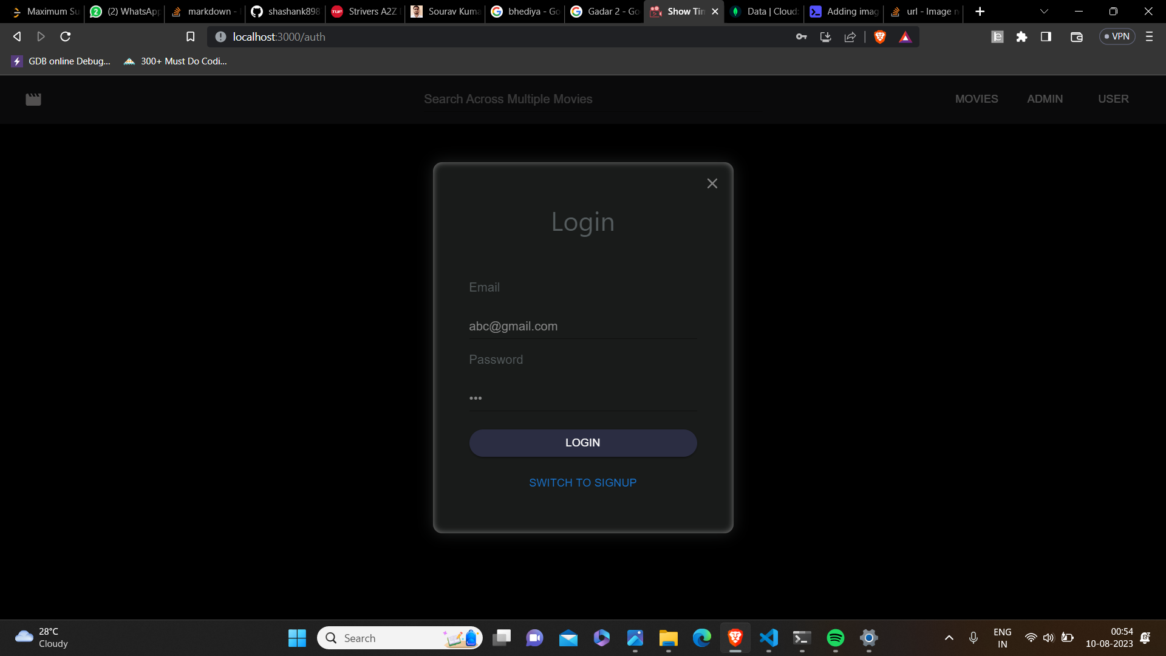Image resolution: width=1166 pixels, height=656 pixels.
Task: Show hidden system tray icons
Action: coord(949,638)
